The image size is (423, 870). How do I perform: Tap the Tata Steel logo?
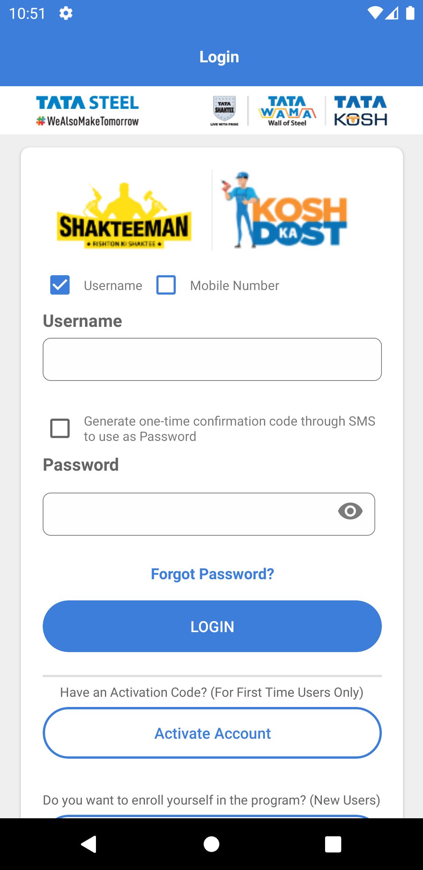[x=87, y=111]
